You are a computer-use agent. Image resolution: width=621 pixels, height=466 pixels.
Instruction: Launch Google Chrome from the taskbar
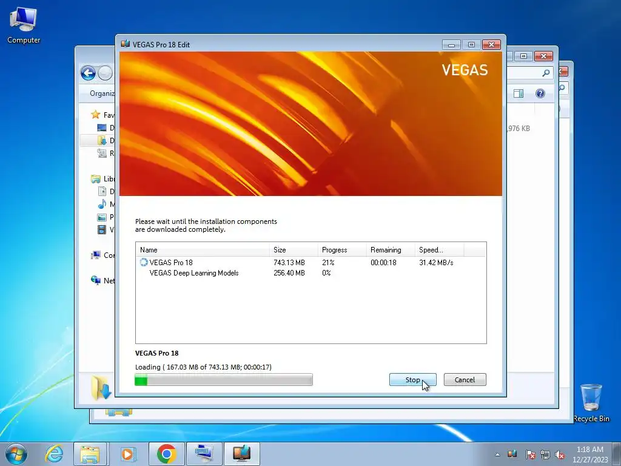[166, 454]
